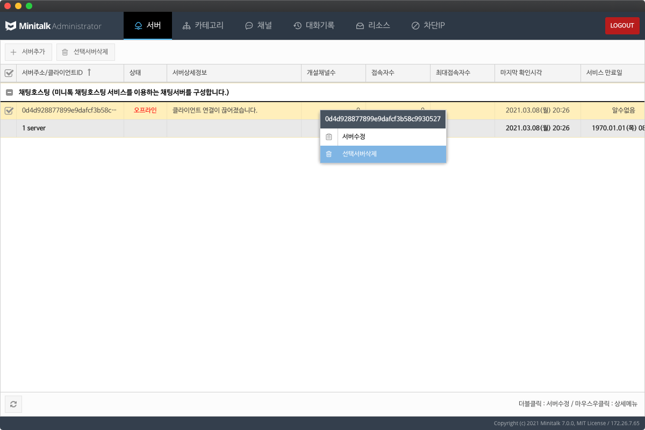Viewport: 645px width, 430px height.
Task: Go to the 차단IP tab
Action: click(428, 25)
